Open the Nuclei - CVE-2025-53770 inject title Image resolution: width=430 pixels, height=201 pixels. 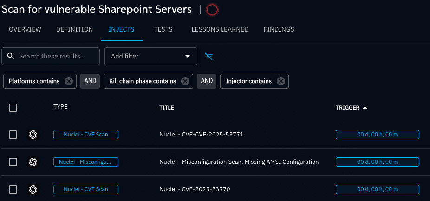tap(195, 189)
